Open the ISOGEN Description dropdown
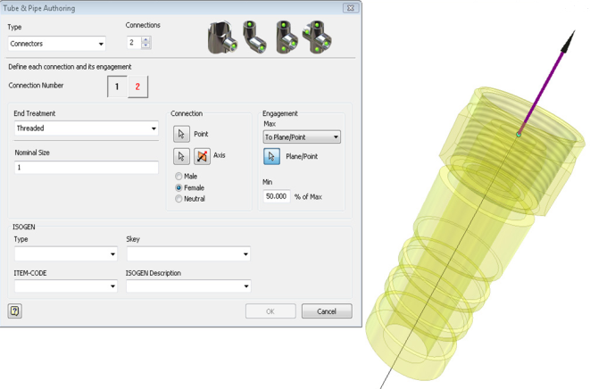The height and width of the screenshot is (389, 590). 188,286
